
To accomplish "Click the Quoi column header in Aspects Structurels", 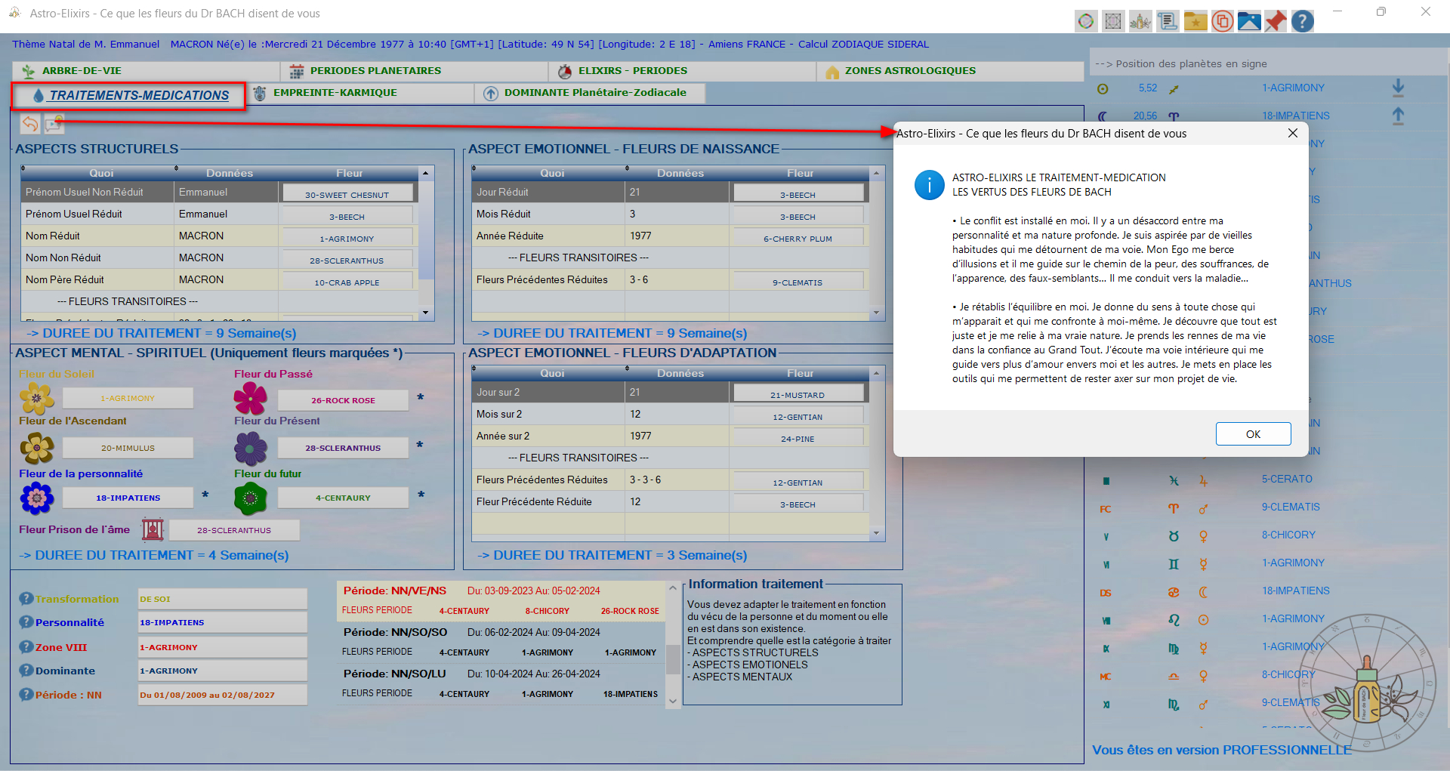I will (101, 173).
